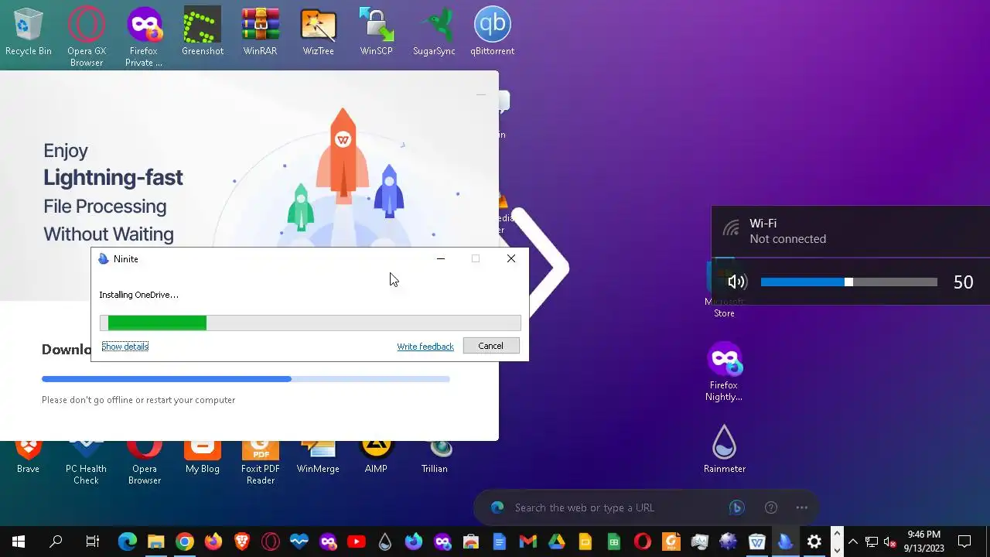The height and width of the screenshot is (557, 990).
Task: Open the Trillian desktop shortcut
Action: (x=435, y=457)
